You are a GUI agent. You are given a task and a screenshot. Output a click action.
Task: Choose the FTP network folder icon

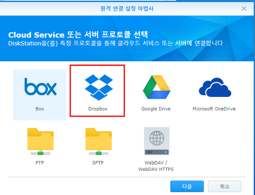[x=40, y=141]
